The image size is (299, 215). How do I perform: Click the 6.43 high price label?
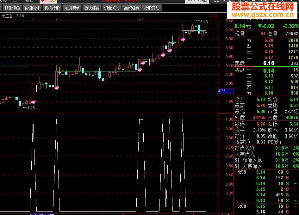pyautogui.click(x=204, y=22)
